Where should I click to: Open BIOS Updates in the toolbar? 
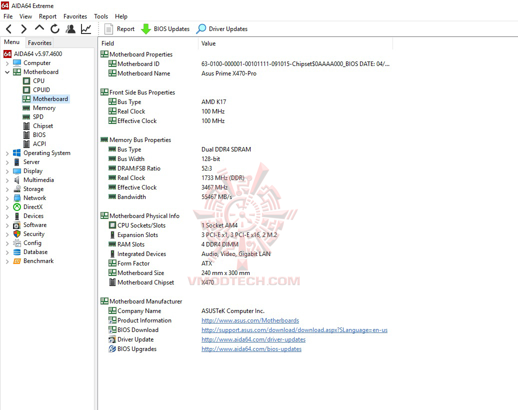[165, 29]
